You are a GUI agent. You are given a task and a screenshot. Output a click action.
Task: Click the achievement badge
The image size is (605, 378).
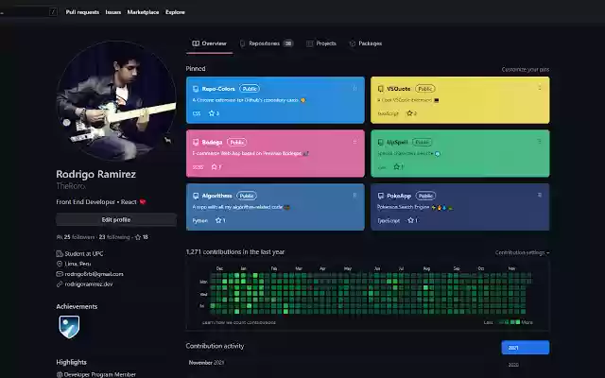[69, 327]
